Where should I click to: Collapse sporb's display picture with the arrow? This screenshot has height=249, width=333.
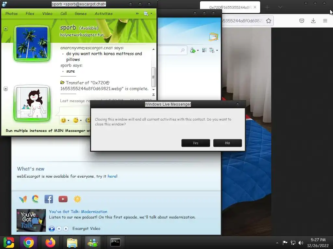6,29
